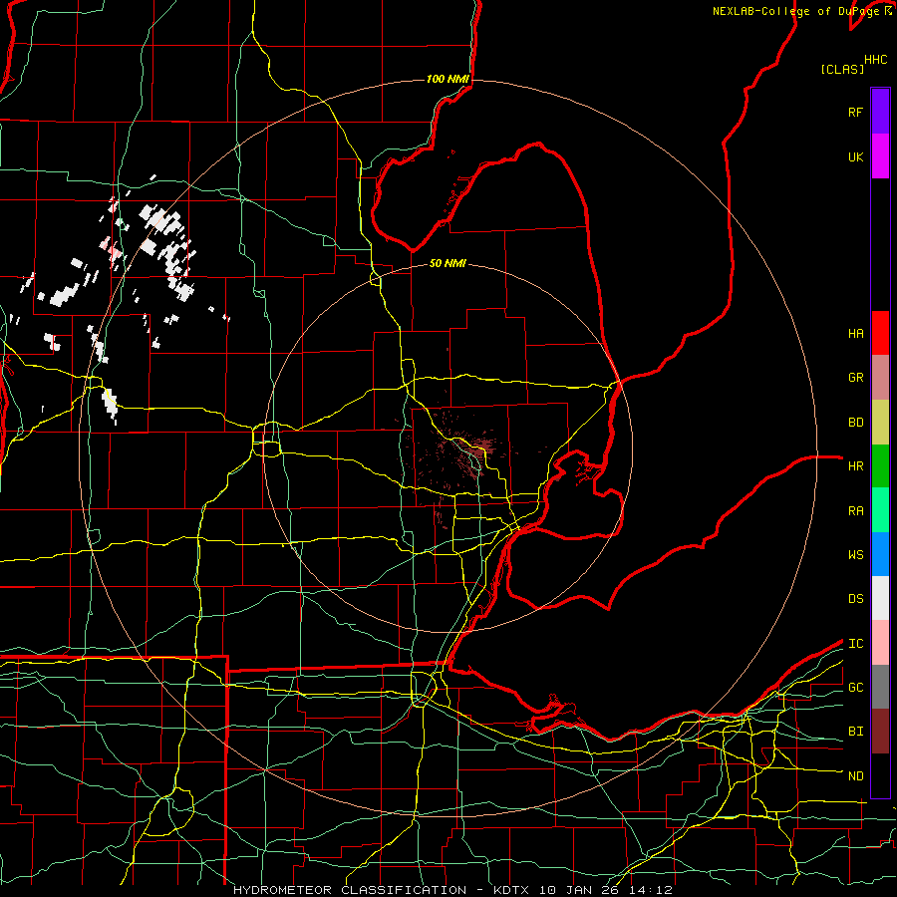Click the HR legend label
897x897 pixels.
click(855, 466)
